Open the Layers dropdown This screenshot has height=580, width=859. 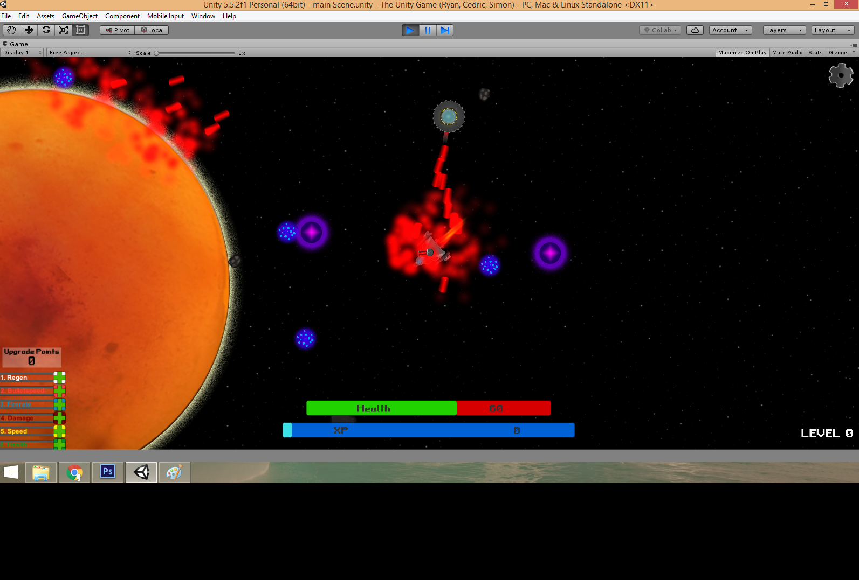coord(784,30)
